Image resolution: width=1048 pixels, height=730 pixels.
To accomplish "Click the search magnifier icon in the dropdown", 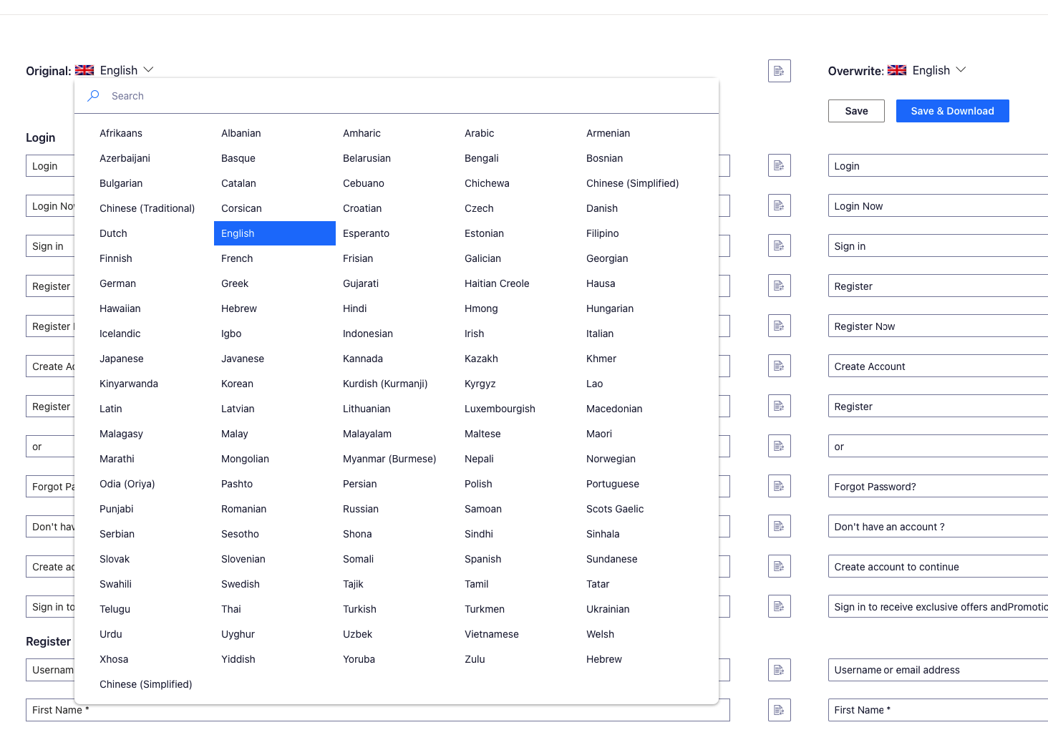I will (93, 95).
